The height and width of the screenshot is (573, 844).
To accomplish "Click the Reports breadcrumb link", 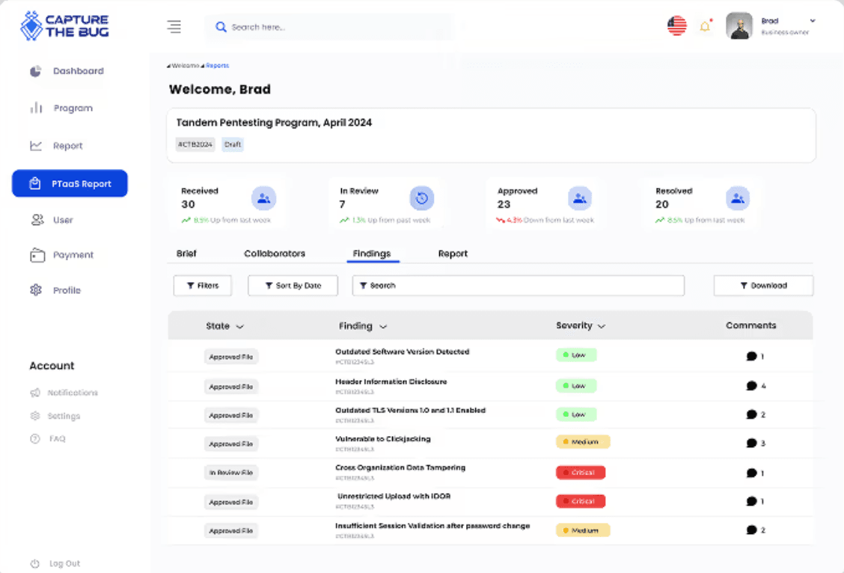I will tap(218, 66).
